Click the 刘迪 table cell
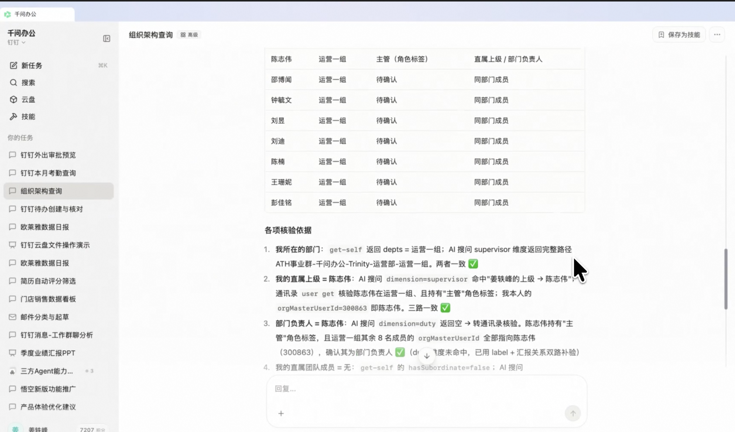This screenshot has width=735, height=432. point(278,141)
